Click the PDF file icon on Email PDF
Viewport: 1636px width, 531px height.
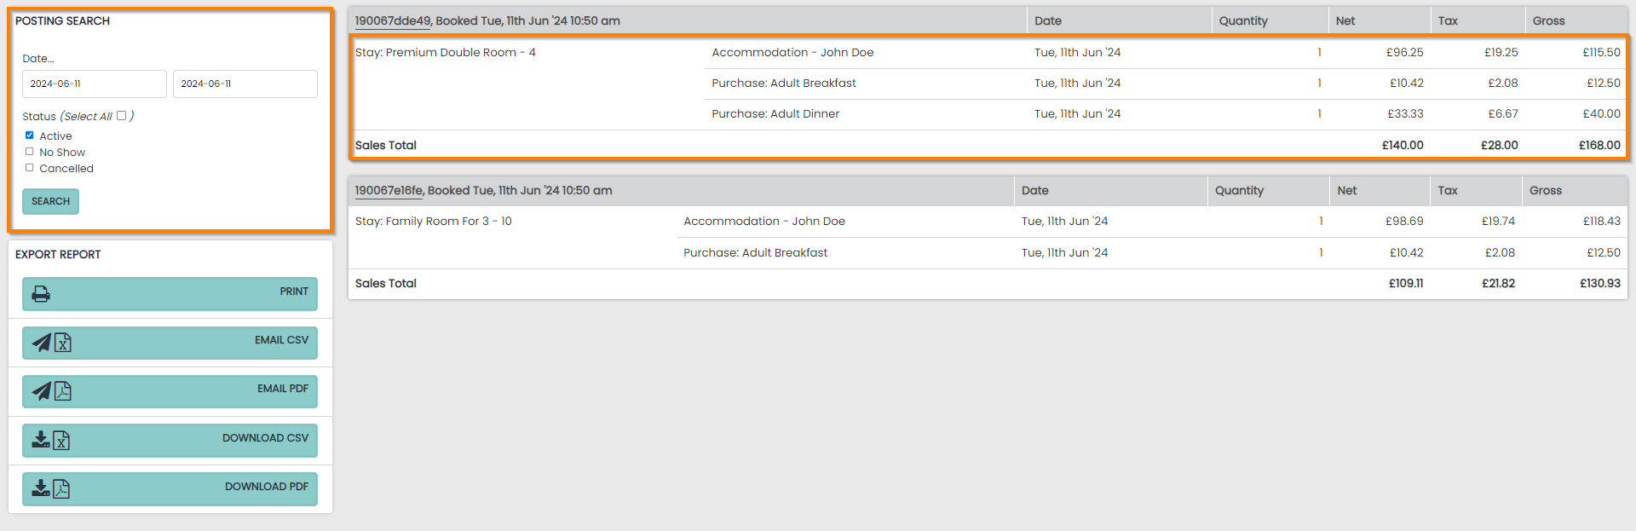point(63,391)
